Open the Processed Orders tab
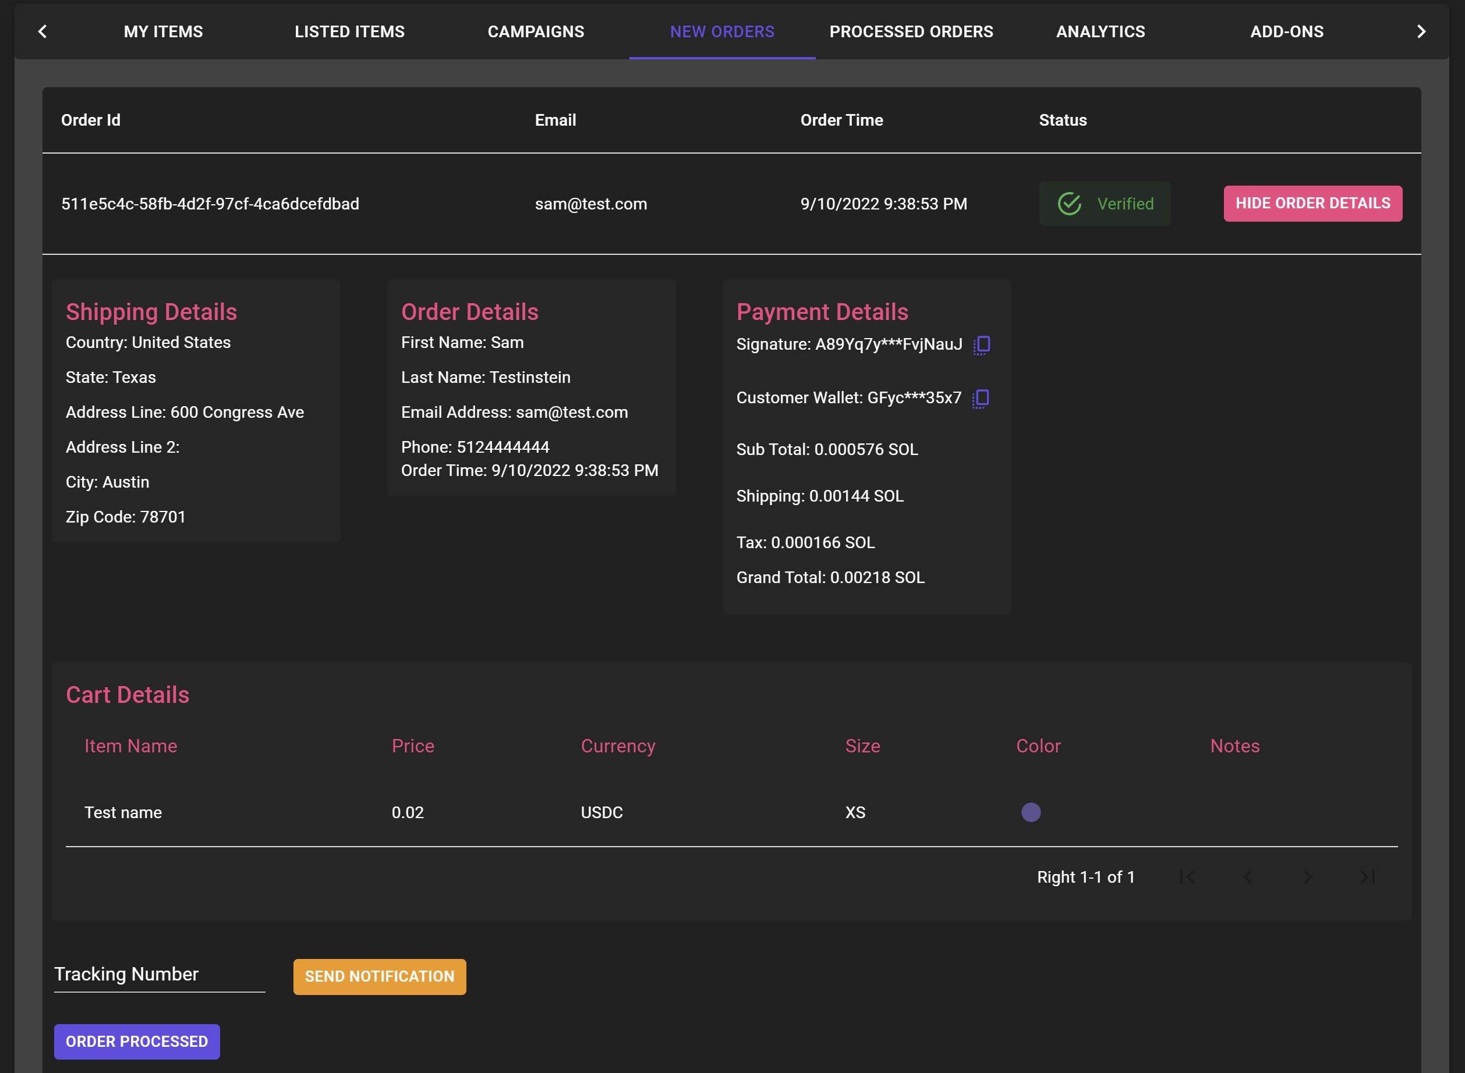The width and height of the screenshot is (1465, 1073). point(911,32)
